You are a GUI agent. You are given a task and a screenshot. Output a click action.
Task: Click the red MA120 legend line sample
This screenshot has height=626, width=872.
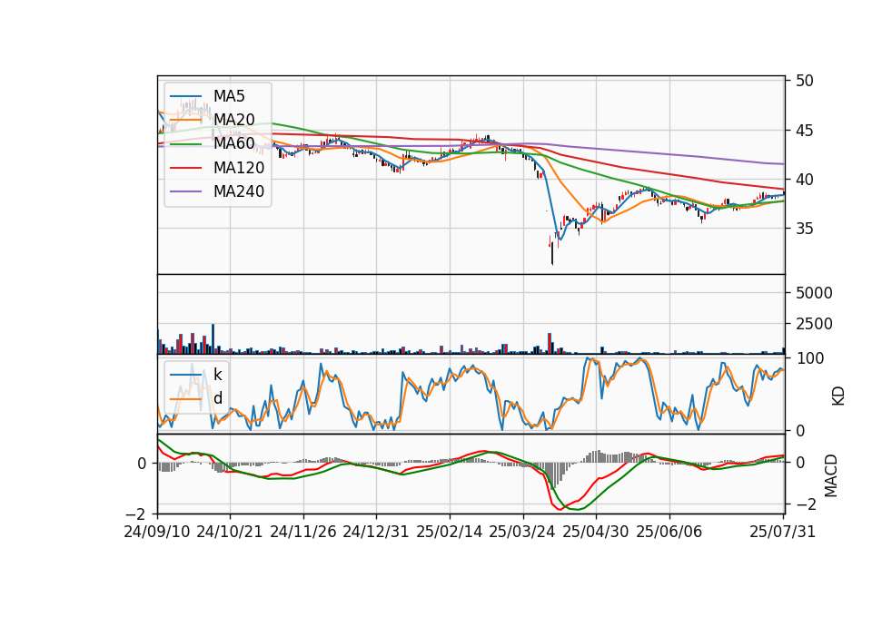185,169
